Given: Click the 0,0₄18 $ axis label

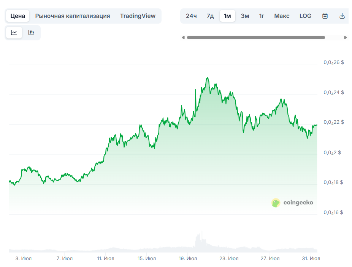Looking at the screenshot, I should coord(333,182).
